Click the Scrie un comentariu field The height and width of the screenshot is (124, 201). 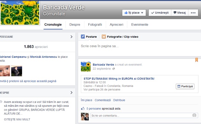pyautogui.click(x=144, y=115)
